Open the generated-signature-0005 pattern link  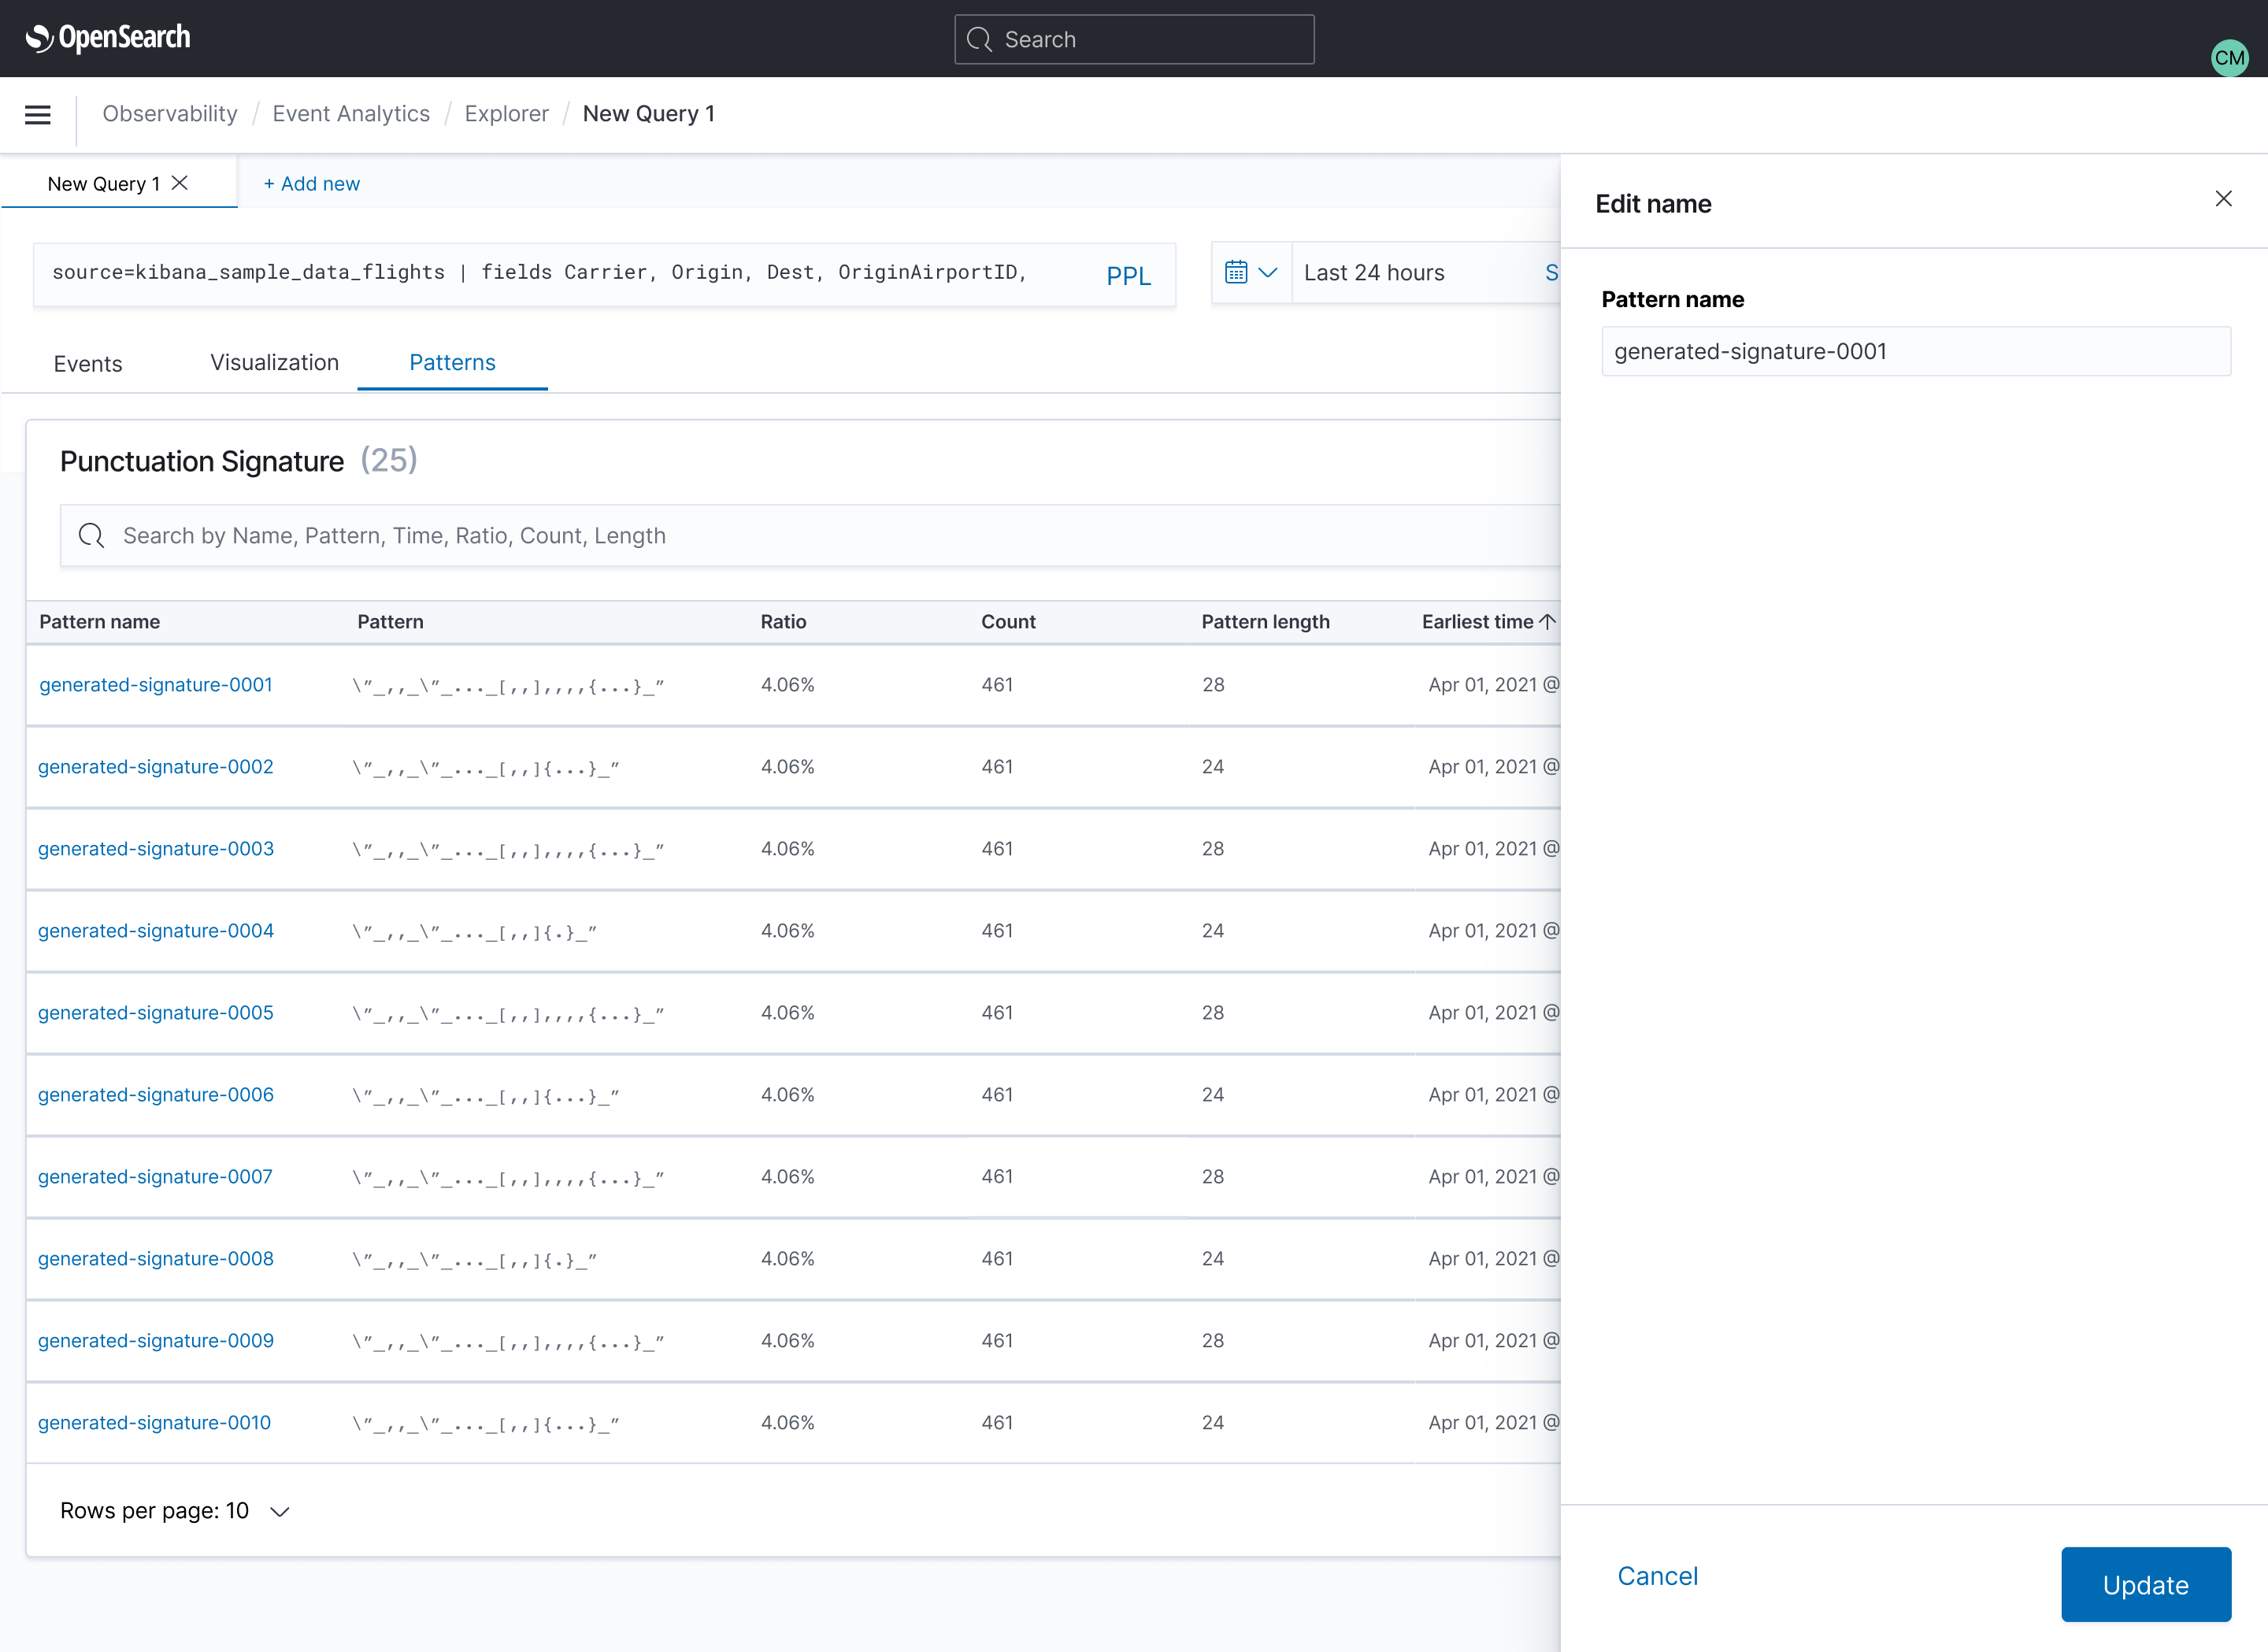[156, 1012]
